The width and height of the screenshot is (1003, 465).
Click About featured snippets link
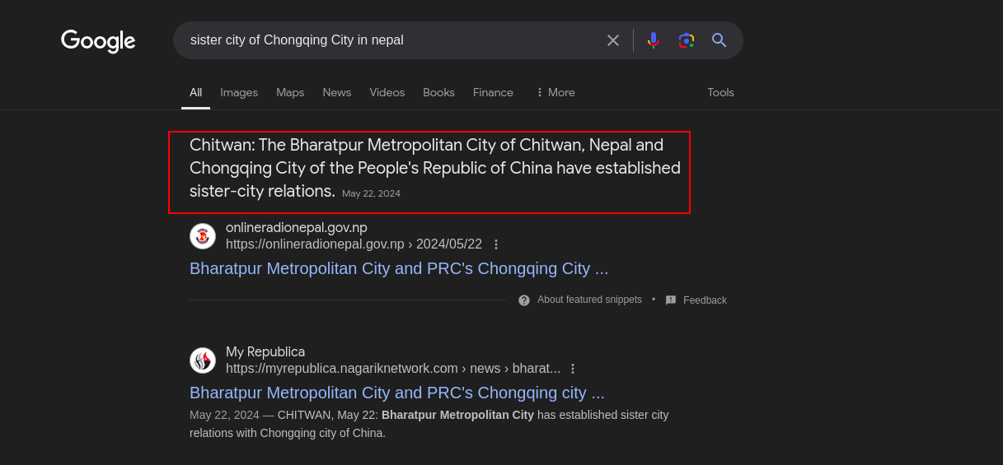[x=589, y=300]
